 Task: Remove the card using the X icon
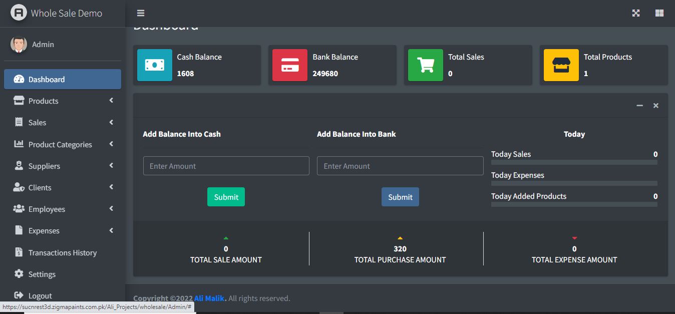tap(656, 106)
